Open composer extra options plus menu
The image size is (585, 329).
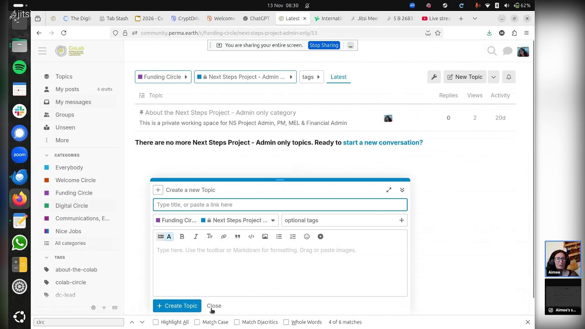click(x=320, y=236)
